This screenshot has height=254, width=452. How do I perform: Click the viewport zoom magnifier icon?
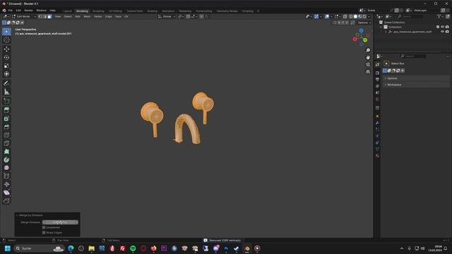pyautogui.click(x=368, y=50)
